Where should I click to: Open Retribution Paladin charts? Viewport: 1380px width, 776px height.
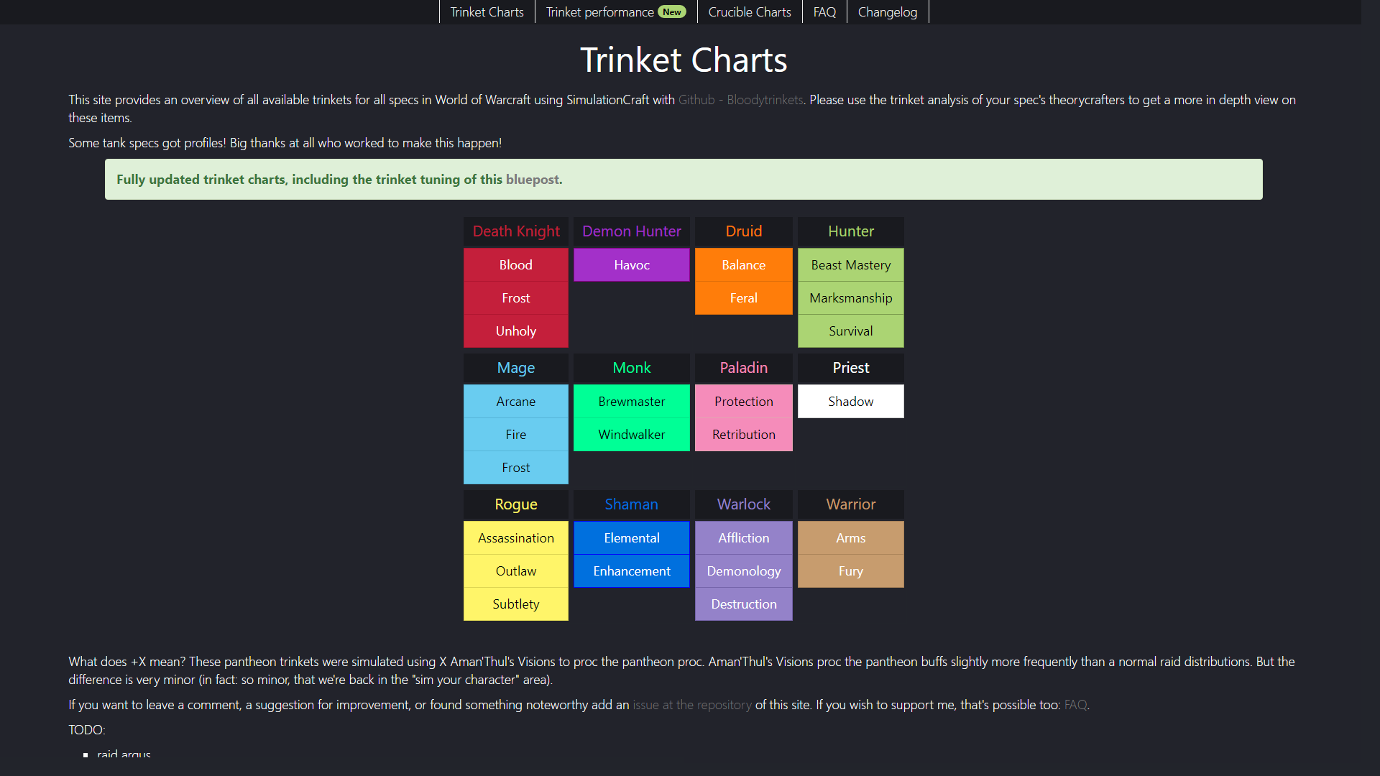pyautogui.click(x=744, y=435)
